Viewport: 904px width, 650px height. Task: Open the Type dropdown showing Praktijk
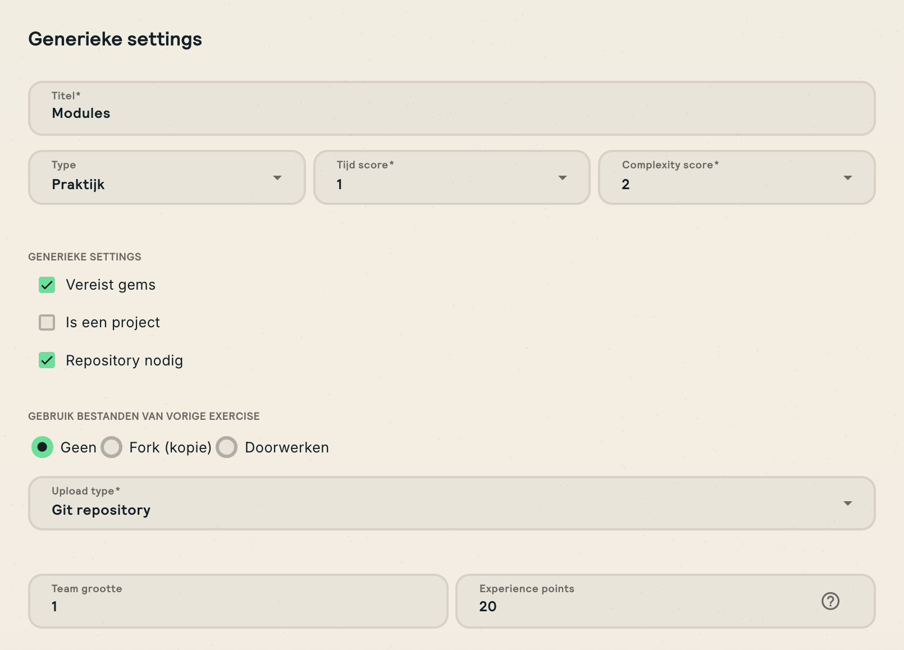157,178
